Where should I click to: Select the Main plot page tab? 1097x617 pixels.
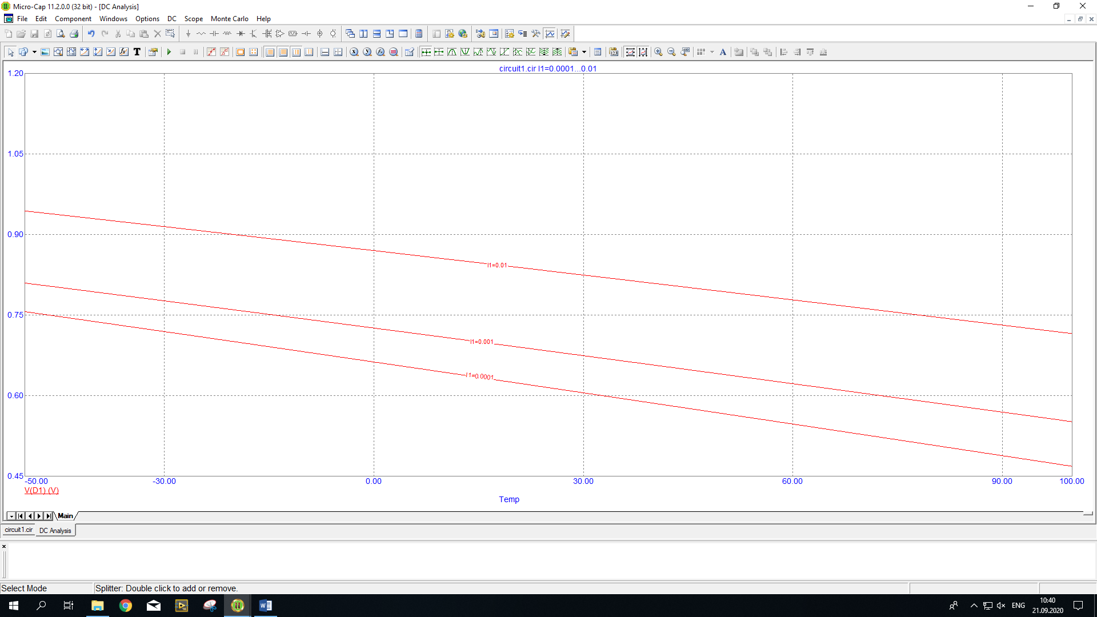coord(66,516)
